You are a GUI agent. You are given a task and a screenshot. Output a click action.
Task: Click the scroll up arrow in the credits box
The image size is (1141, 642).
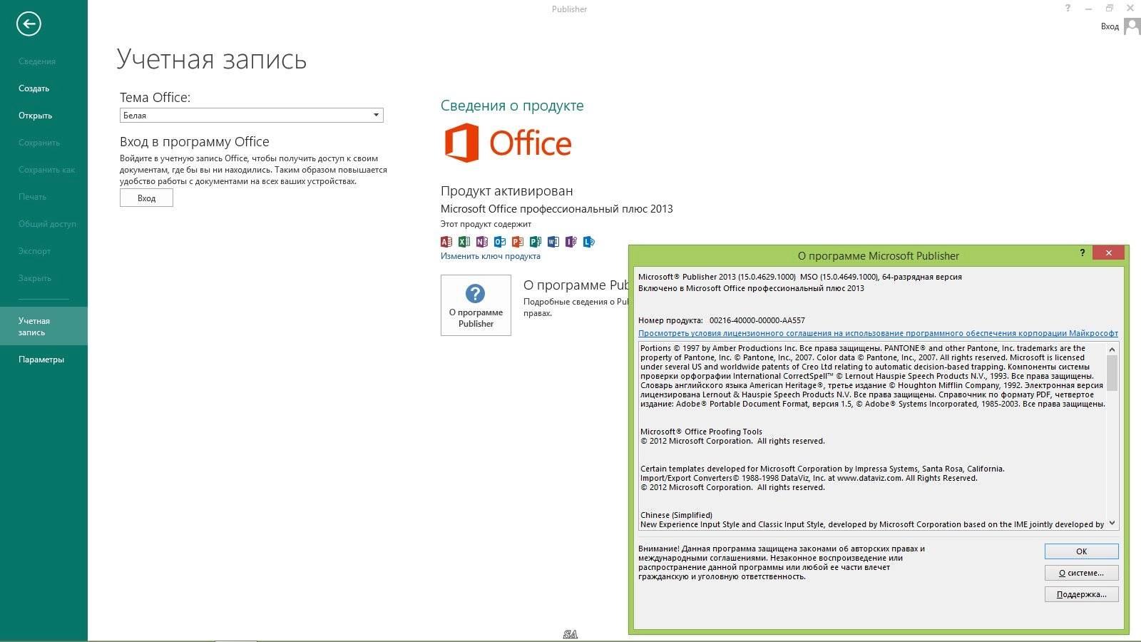point(1112,350)
